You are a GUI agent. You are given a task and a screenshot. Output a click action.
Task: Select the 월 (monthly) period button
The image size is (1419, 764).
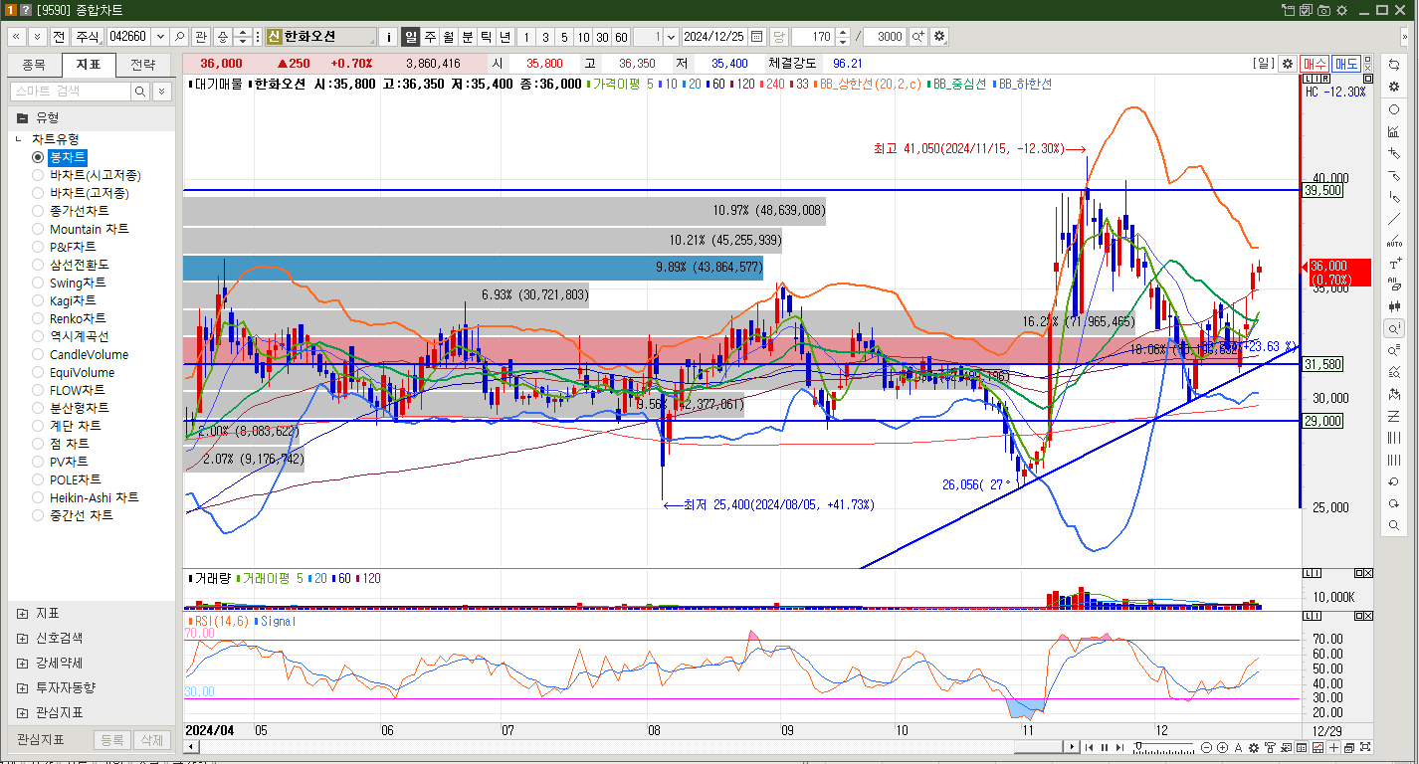[x=449, y=36]
